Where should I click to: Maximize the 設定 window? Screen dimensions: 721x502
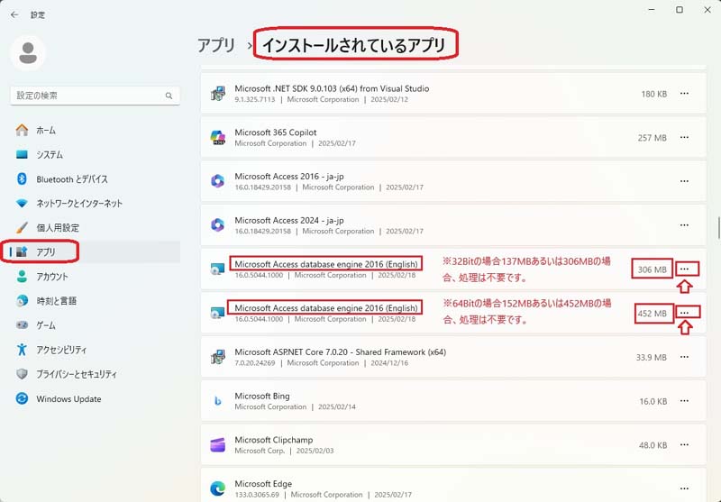[680, 10]
